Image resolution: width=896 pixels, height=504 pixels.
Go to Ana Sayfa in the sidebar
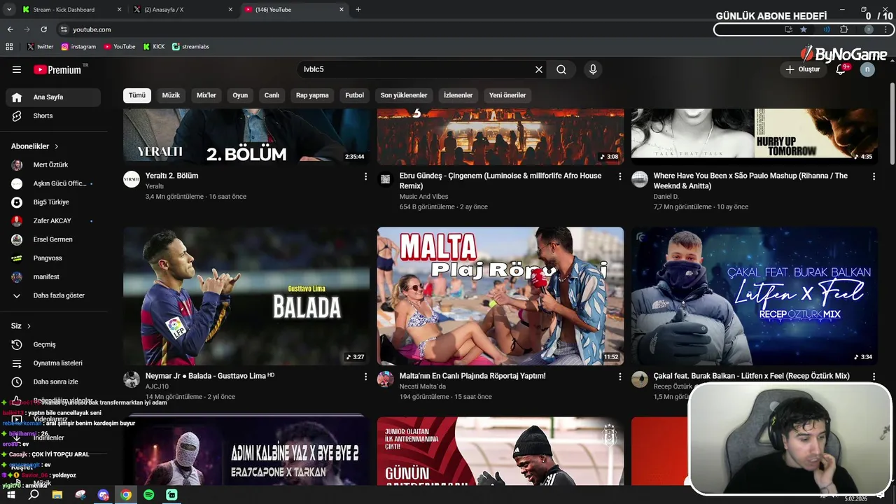[x=53, y=97]
